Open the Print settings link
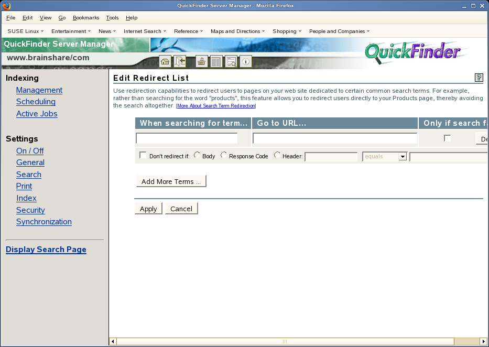The width and height of the screenshot is (489, 347). pos(24,186)
